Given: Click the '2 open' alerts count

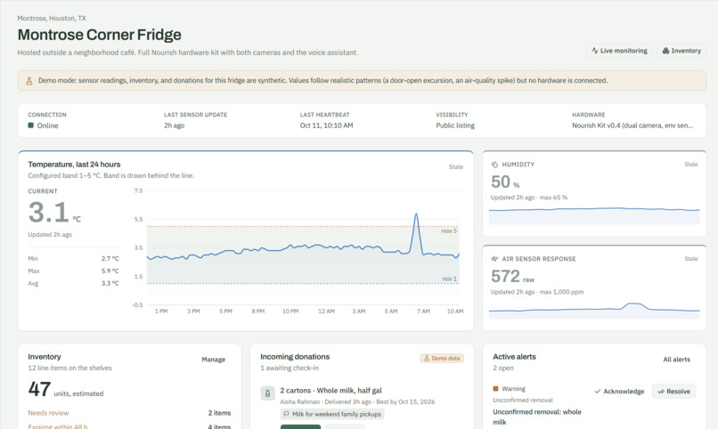Looking at the screenshot, I should 502,368.
